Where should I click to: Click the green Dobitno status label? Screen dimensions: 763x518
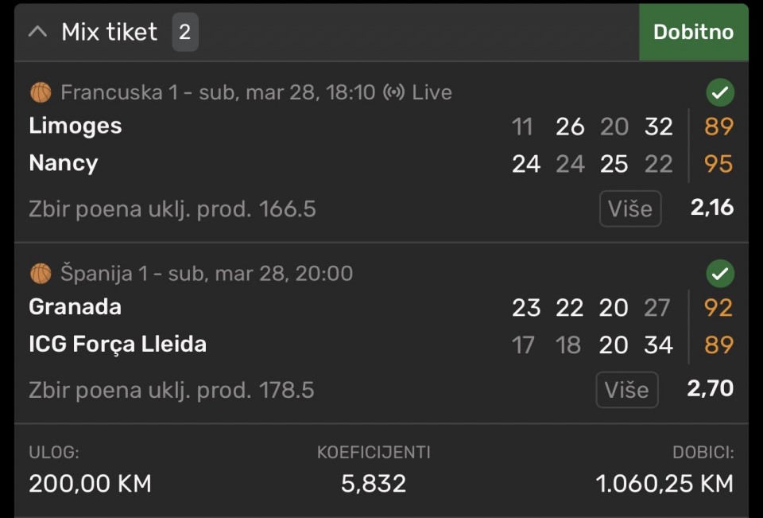click(x=693, y=32)
